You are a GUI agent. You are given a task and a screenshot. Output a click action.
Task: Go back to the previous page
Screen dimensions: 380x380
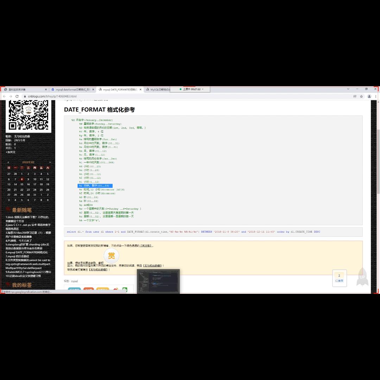click(4, 96)
